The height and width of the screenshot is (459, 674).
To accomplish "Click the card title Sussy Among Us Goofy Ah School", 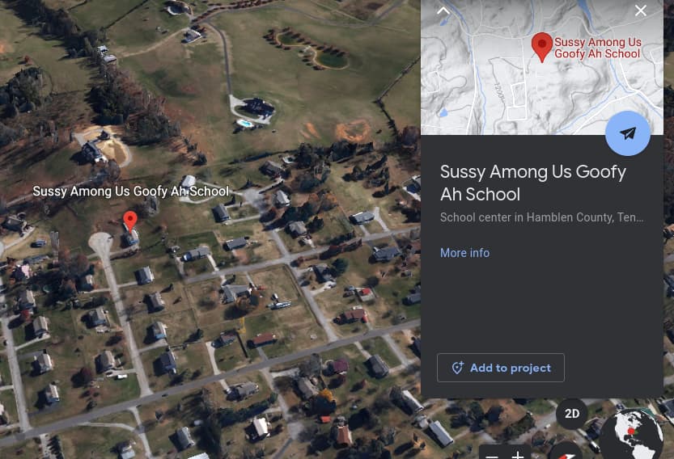I will coord(533,183).
